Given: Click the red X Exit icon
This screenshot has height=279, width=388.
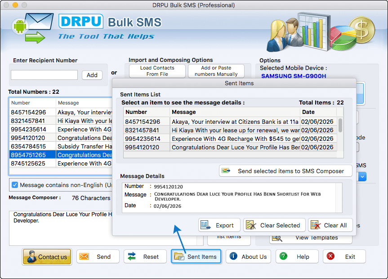Looking at the screenshot, I should point(330,256).
